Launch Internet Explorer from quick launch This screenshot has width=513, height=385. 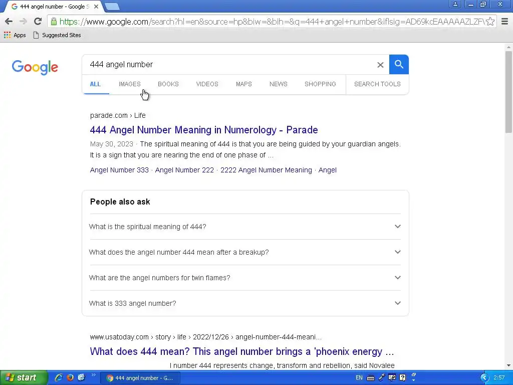coord(59,377)
